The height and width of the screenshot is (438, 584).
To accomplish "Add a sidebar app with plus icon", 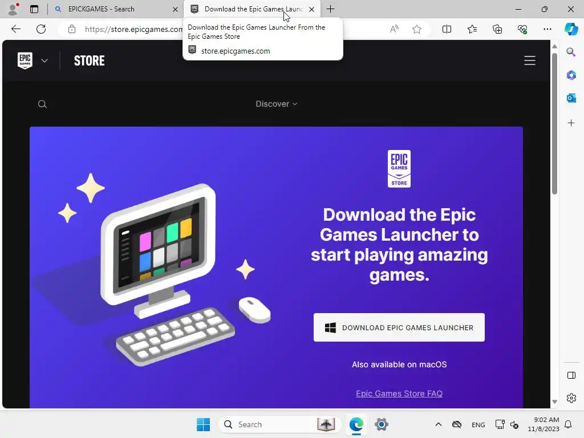I will tap(571, 123).
